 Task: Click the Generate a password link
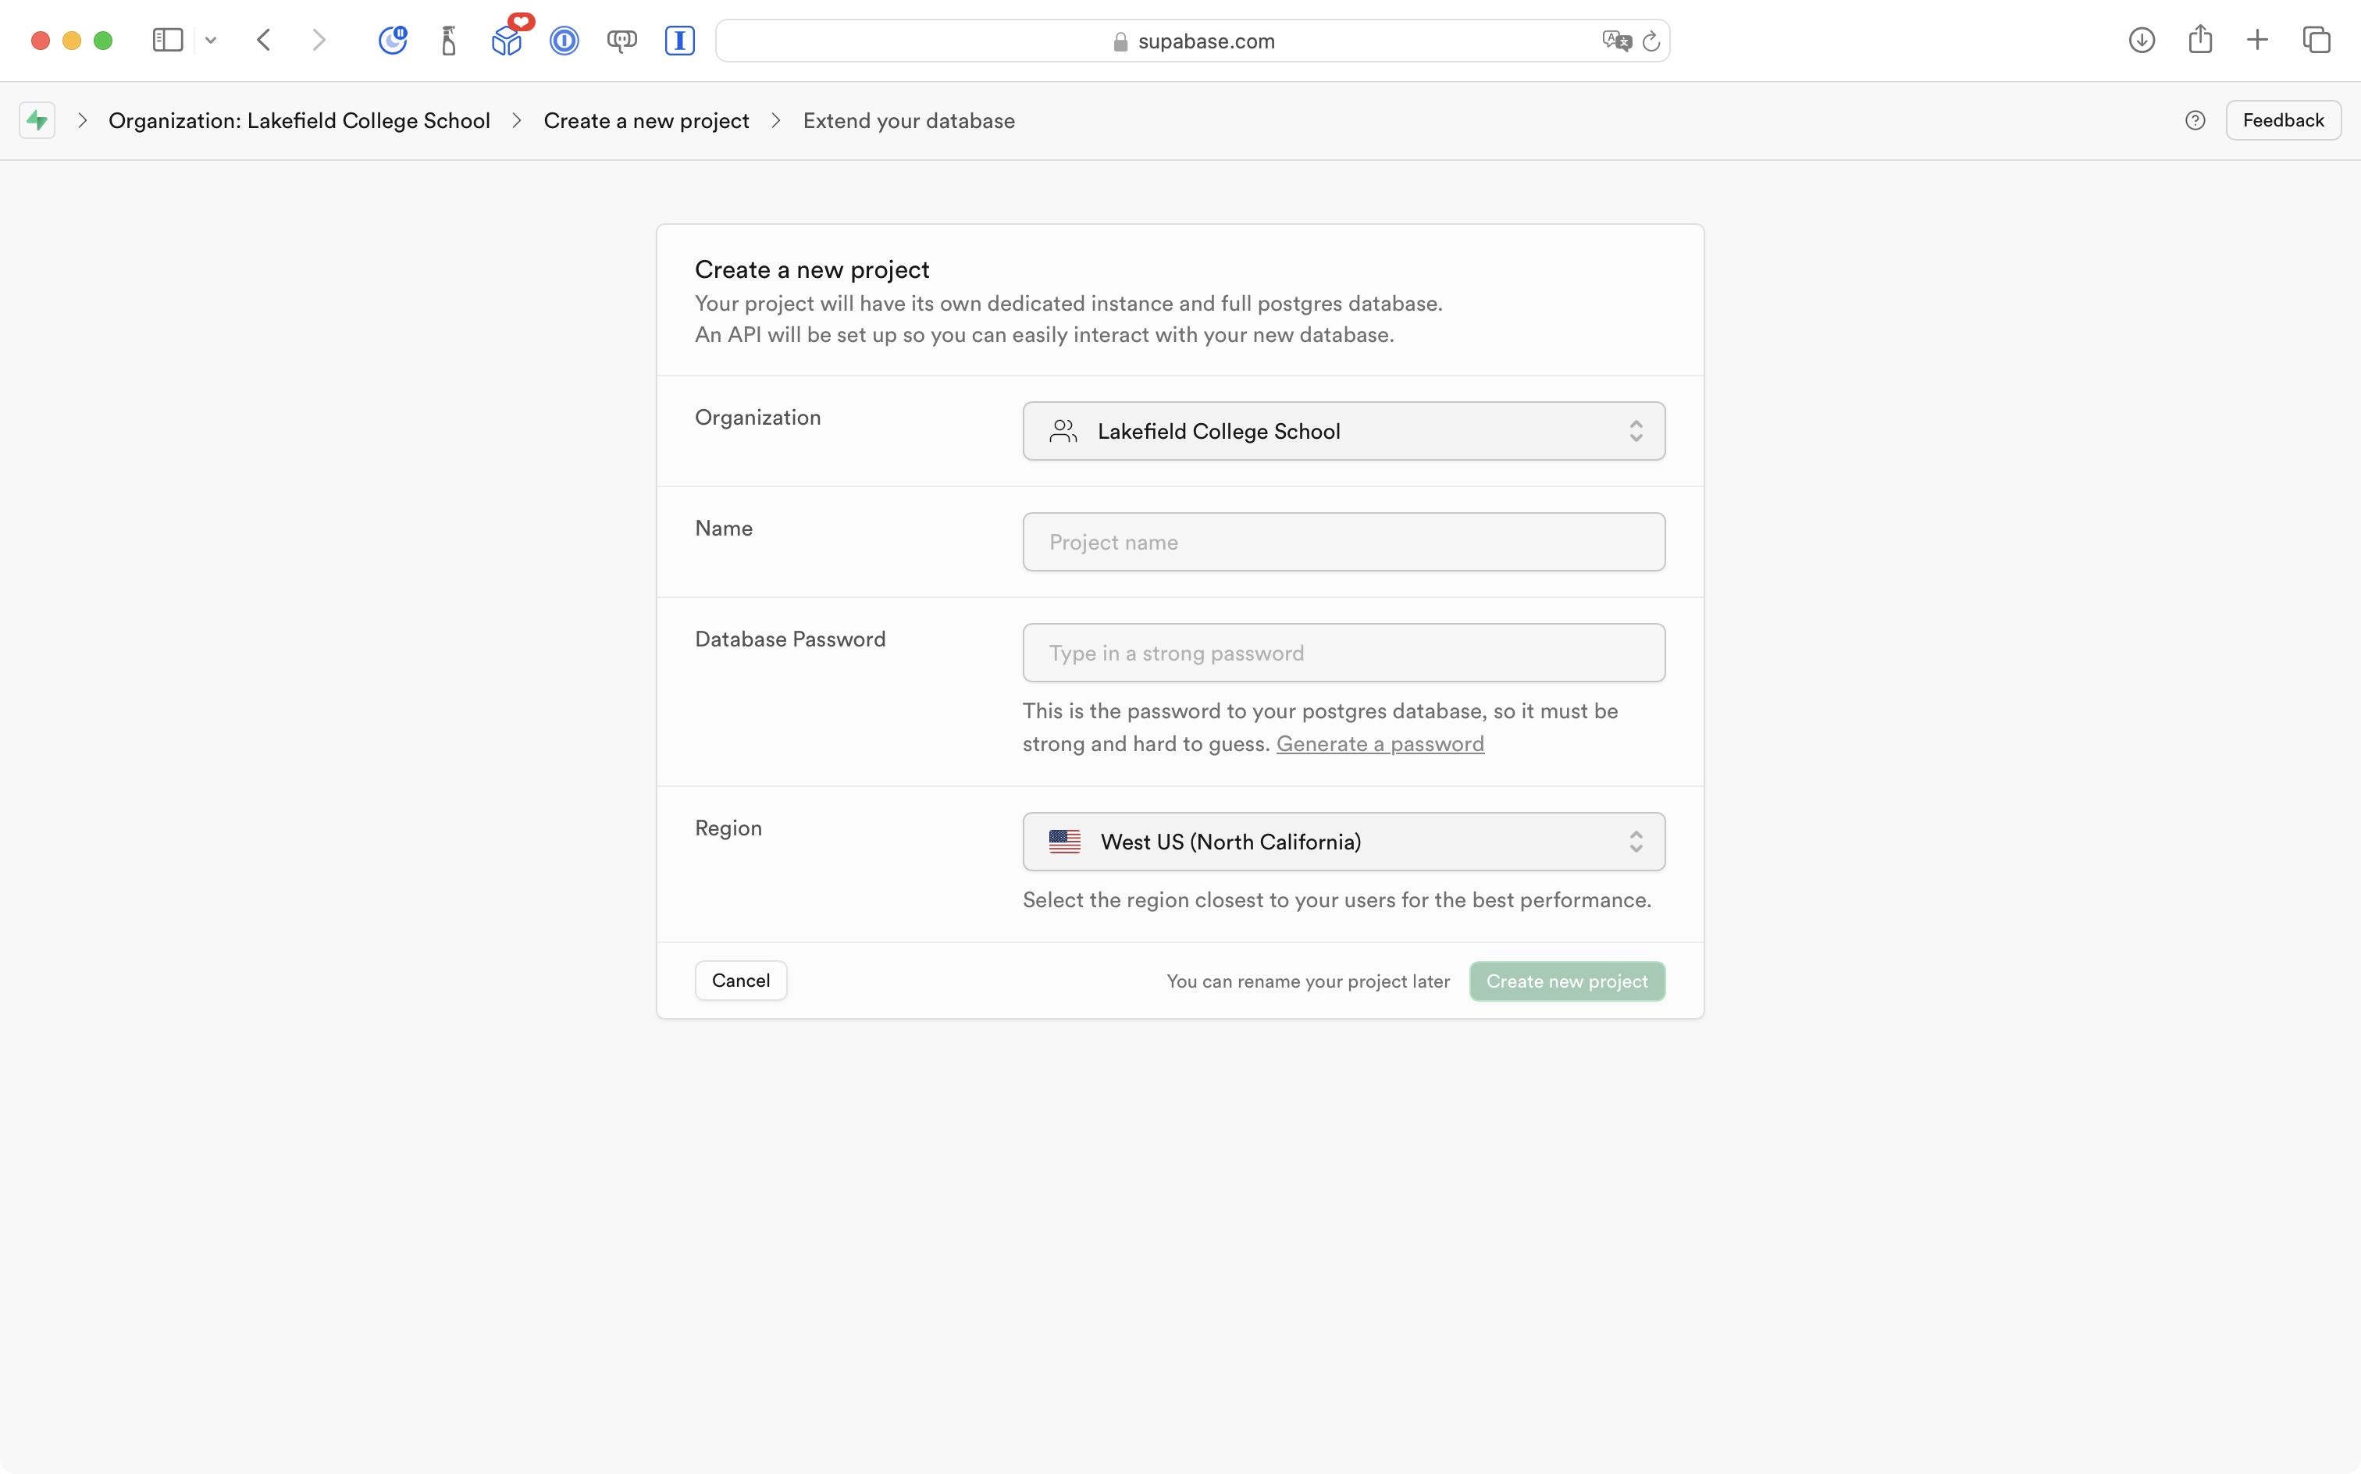(x=1380, y=744)
